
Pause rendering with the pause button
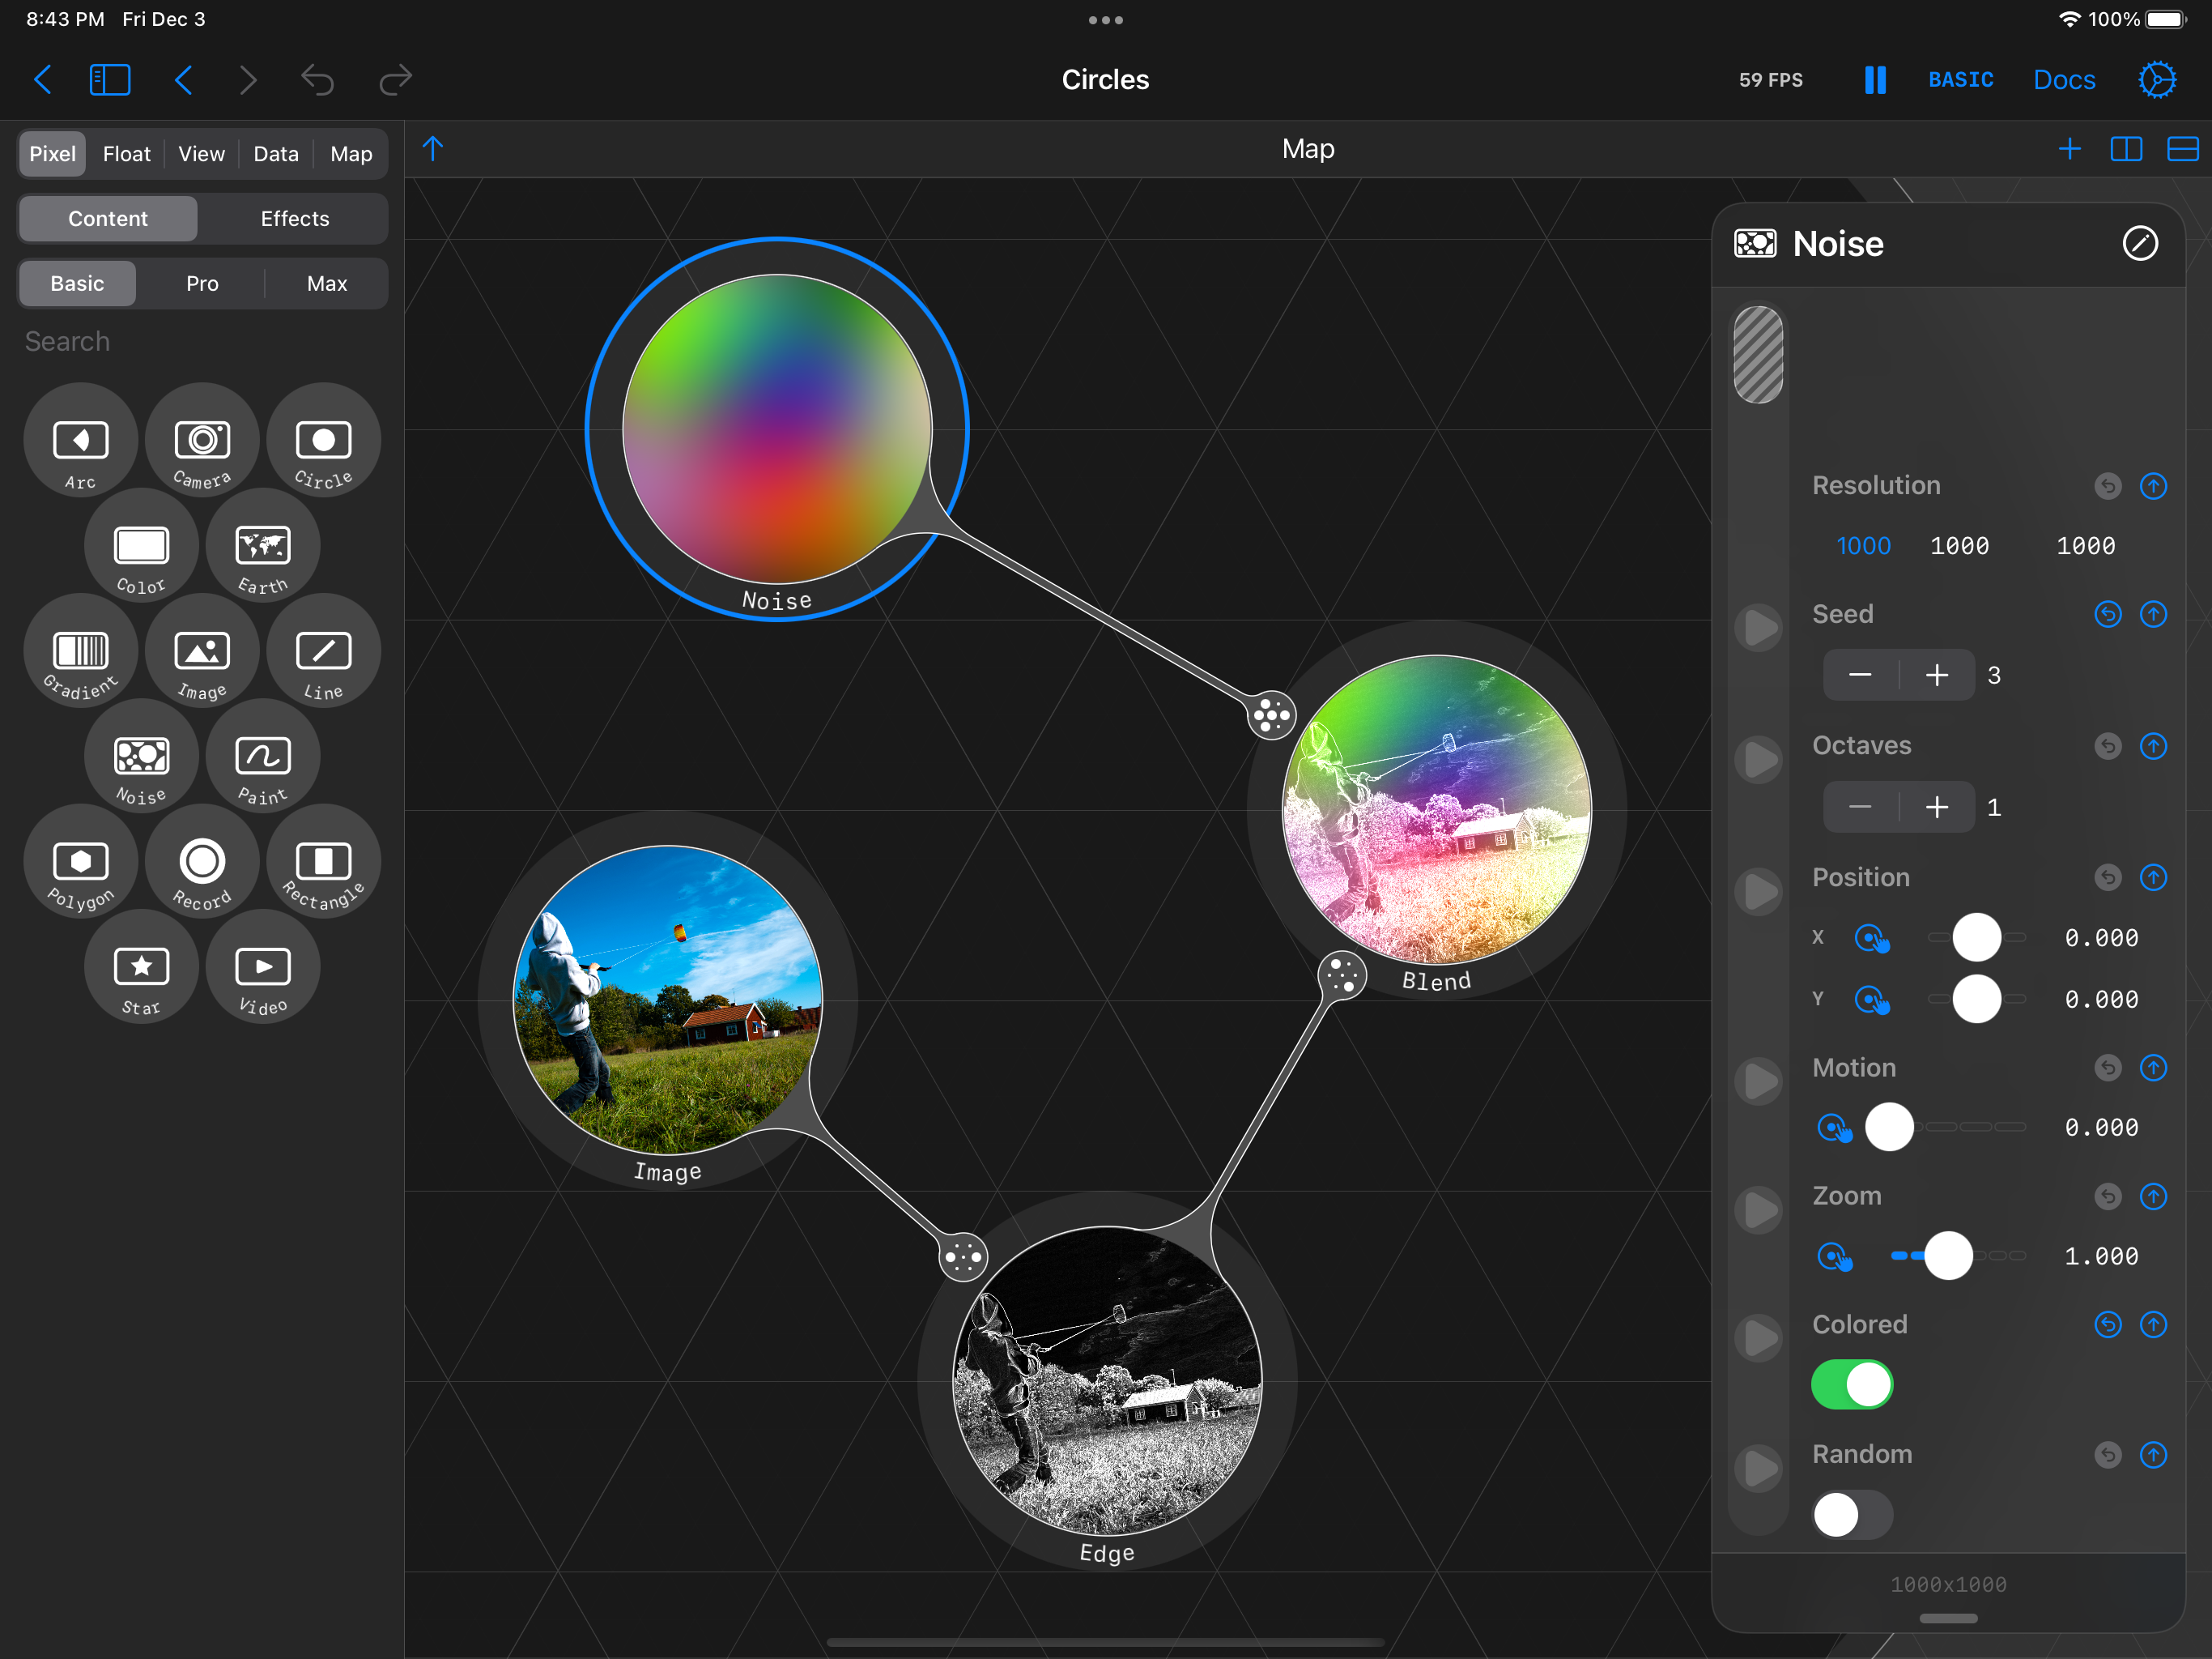1875,80
